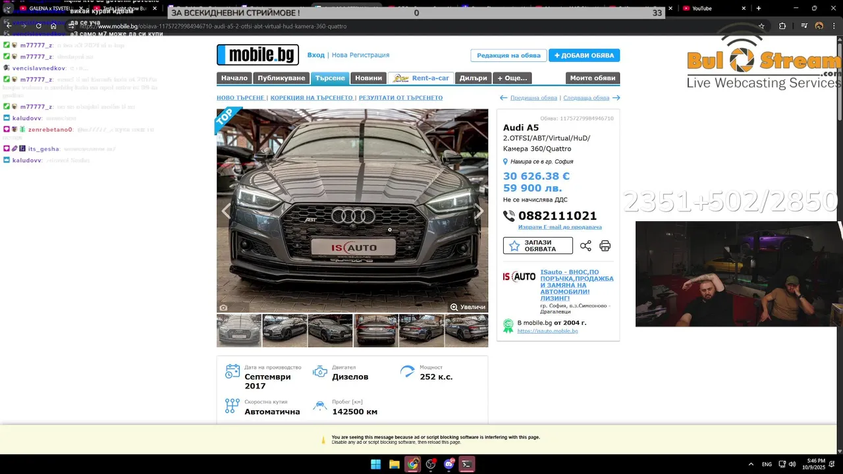The height and width of the screenshot is (474, 843).
Task: Select the first front-view thumbnail
Action: 239,330
